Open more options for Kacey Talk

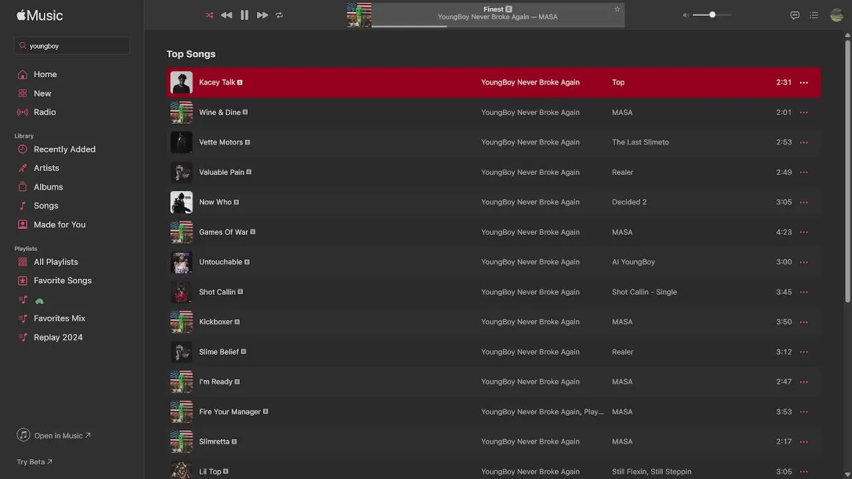(x=803, y=82)
